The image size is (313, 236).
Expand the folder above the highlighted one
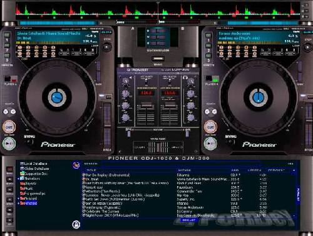(19, 199)
